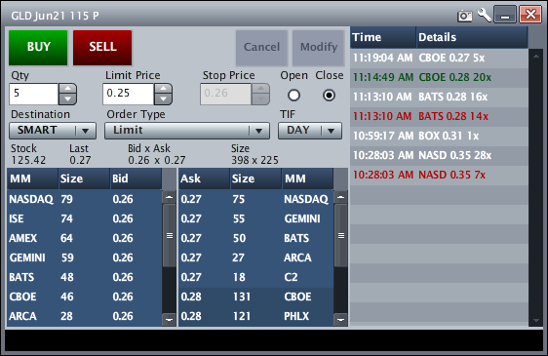
Task: Click the Bid x Ask quote value
Action: (157, 160)
